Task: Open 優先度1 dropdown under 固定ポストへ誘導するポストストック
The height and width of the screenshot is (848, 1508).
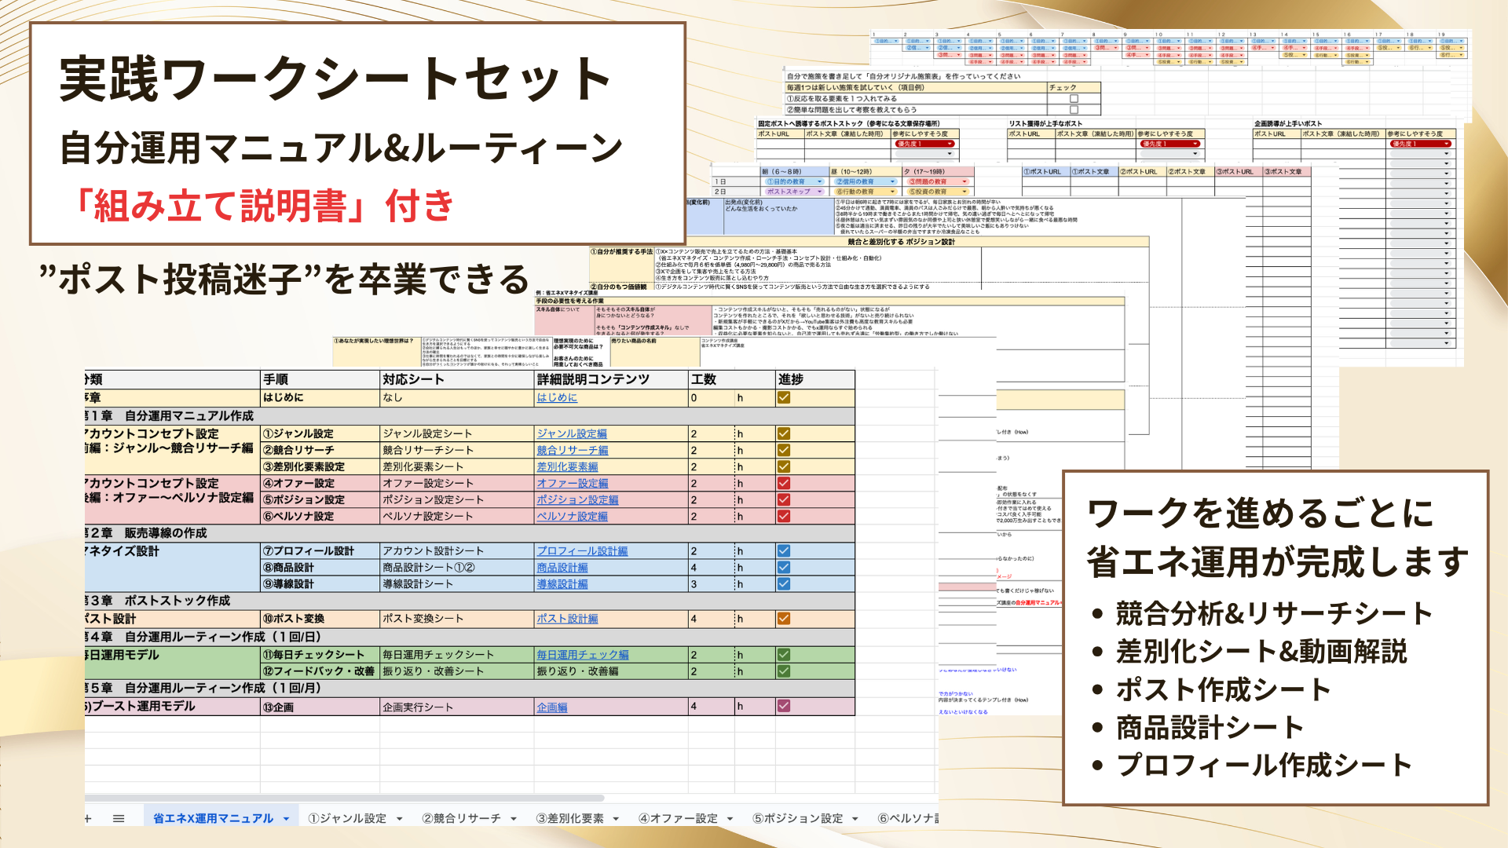Action: point(925,144)
